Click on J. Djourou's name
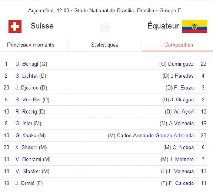The image size is (213, 193). pos(27,88)
